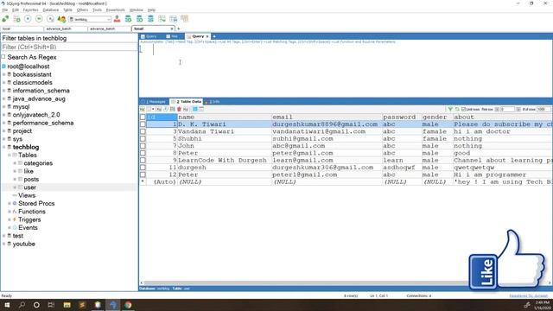The image size is (553, 311).
Task: Click the schema synchronization toolbar icon
Action: pyautogui.click(x=150, y=19)
